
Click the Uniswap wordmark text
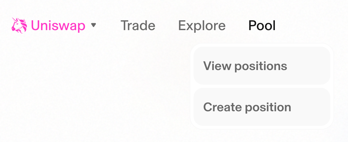[58, 26]
